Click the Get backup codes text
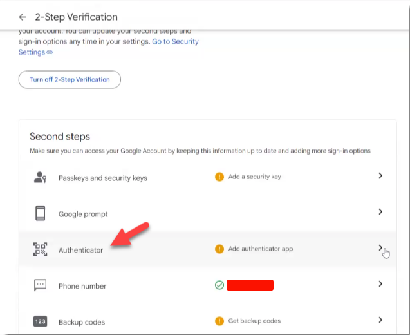 (x=254, y=321)
